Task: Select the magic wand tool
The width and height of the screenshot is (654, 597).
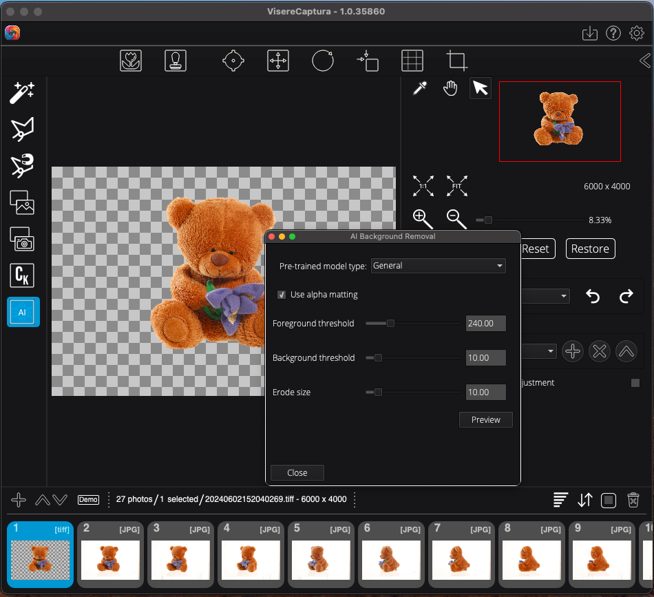Action: point(22,92)
